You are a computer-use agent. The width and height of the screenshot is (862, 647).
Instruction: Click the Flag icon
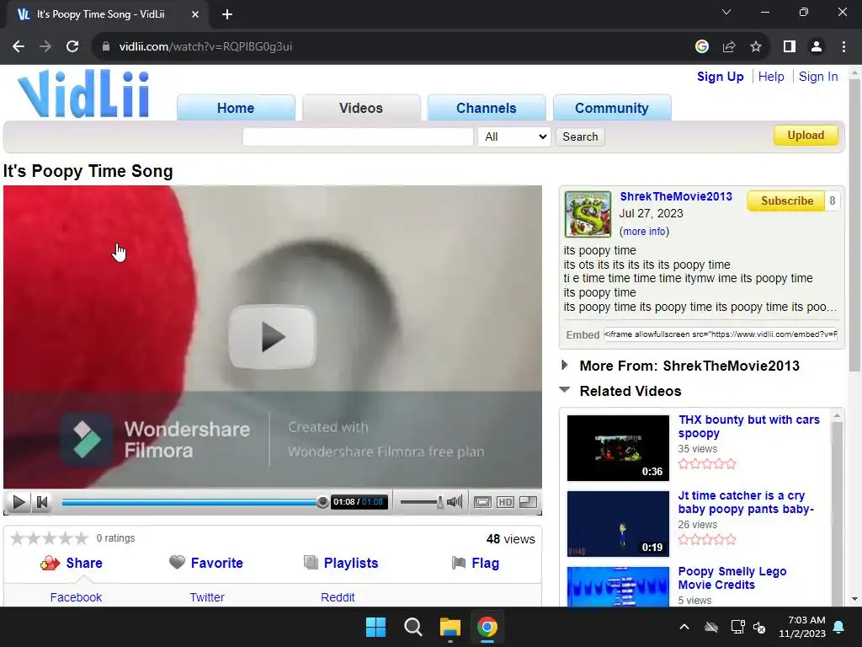coord(459,563)
